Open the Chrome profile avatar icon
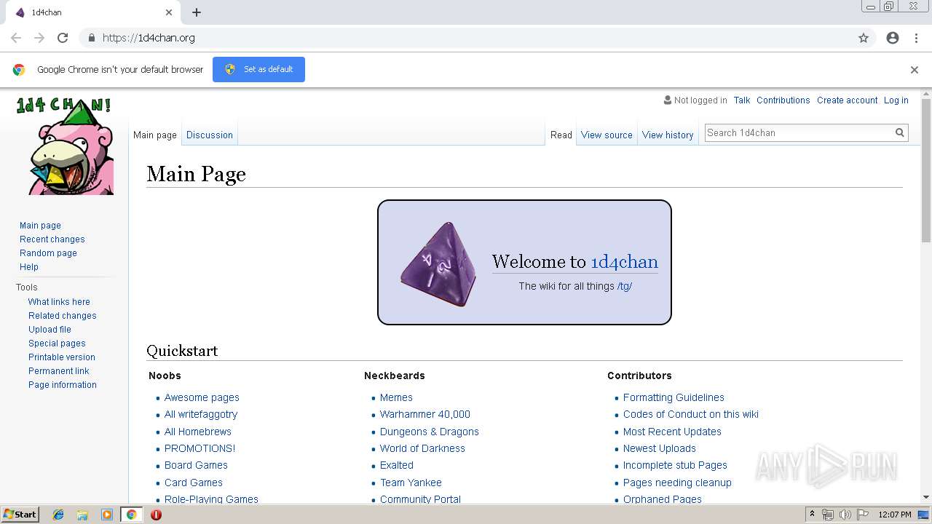Screen dimensions: 932x524 point(893,38)
